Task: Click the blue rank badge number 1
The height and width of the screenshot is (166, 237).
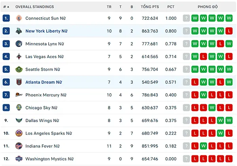Action: [x=6, y=18]
